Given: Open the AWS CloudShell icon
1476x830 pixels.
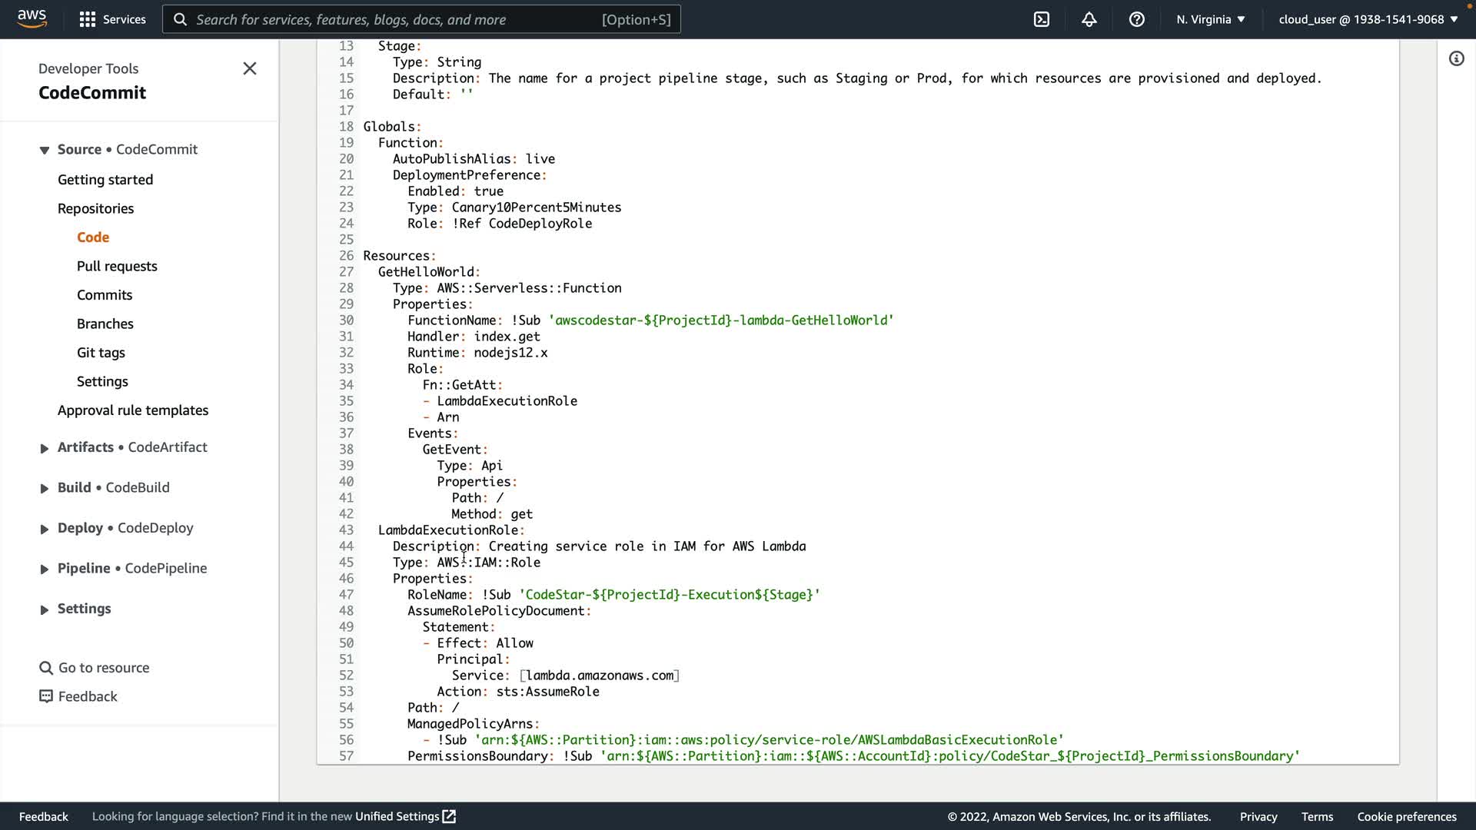Looking at the screenshot, I should click(x=1042, y=19).
